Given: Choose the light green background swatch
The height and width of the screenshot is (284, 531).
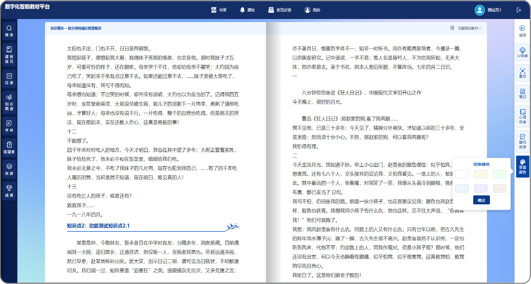Looking at the screenshot, I should pos(499,174).
